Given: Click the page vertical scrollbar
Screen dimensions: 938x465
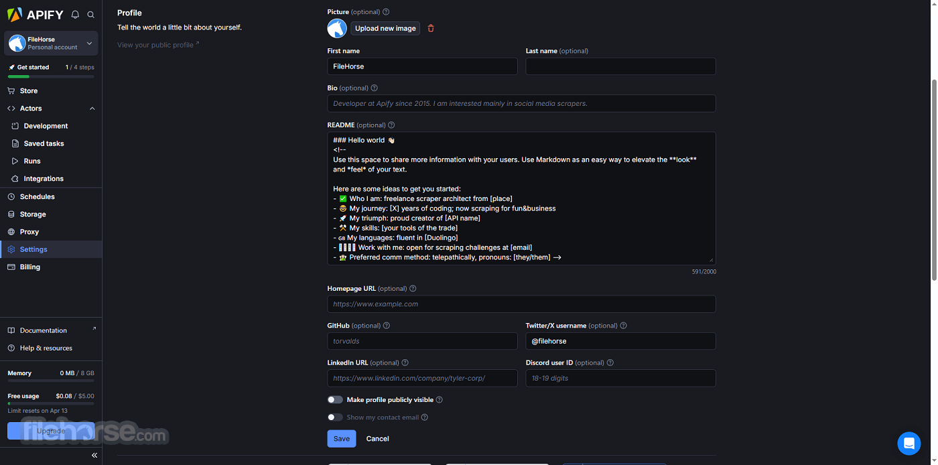Looking at the screenshot, I should pos(934,180).
